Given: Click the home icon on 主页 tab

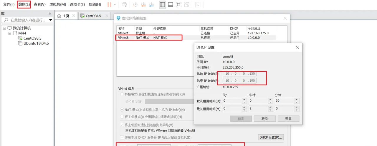Looking at the screenshot, I should tap(59, 16).
